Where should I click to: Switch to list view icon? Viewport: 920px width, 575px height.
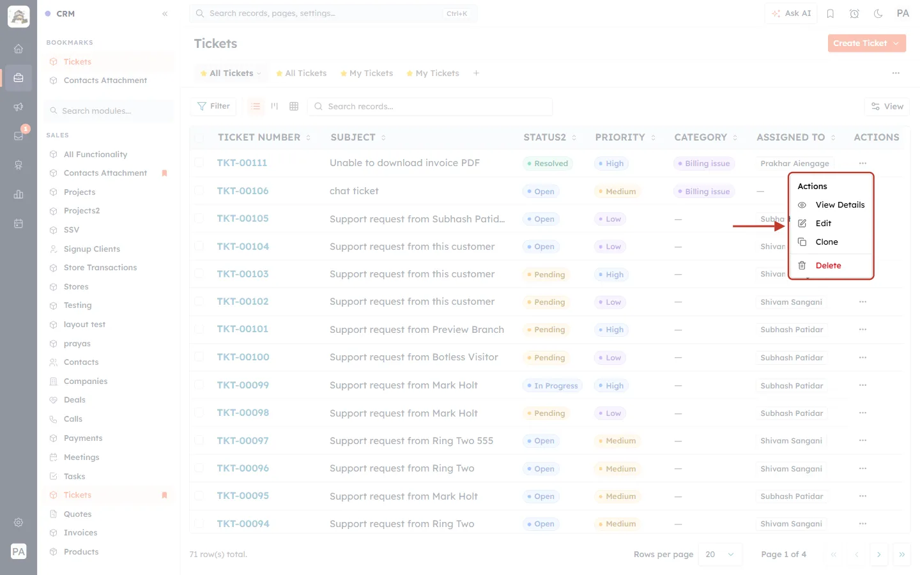(x=256, y=106)
